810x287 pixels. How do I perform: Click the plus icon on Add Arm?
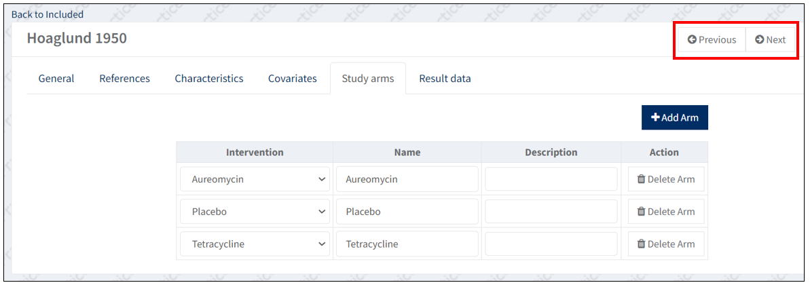click(x=655, y=117)
